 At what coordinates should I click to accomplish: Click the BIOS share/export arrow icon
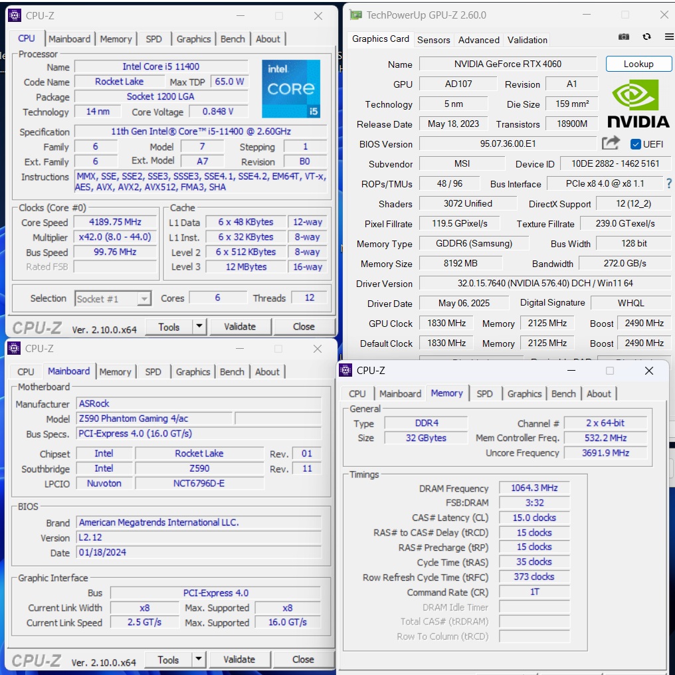pos(611,143)
